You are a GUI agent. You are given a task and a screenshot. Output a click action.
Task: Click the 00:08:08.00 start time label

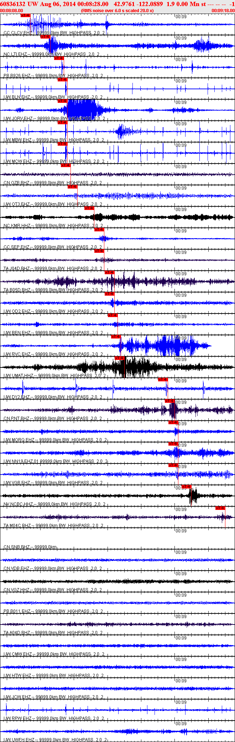(11, 11)
